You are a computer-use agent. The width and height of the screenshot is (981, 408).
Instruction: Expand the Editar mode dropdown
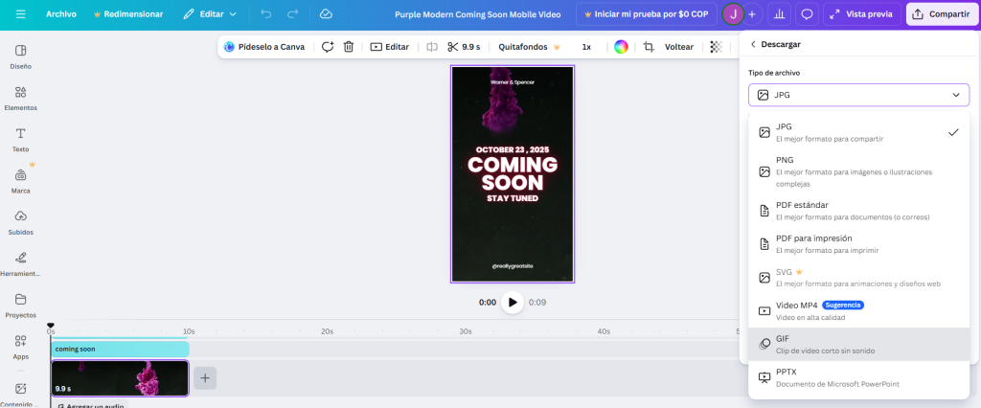pos(210,14)
